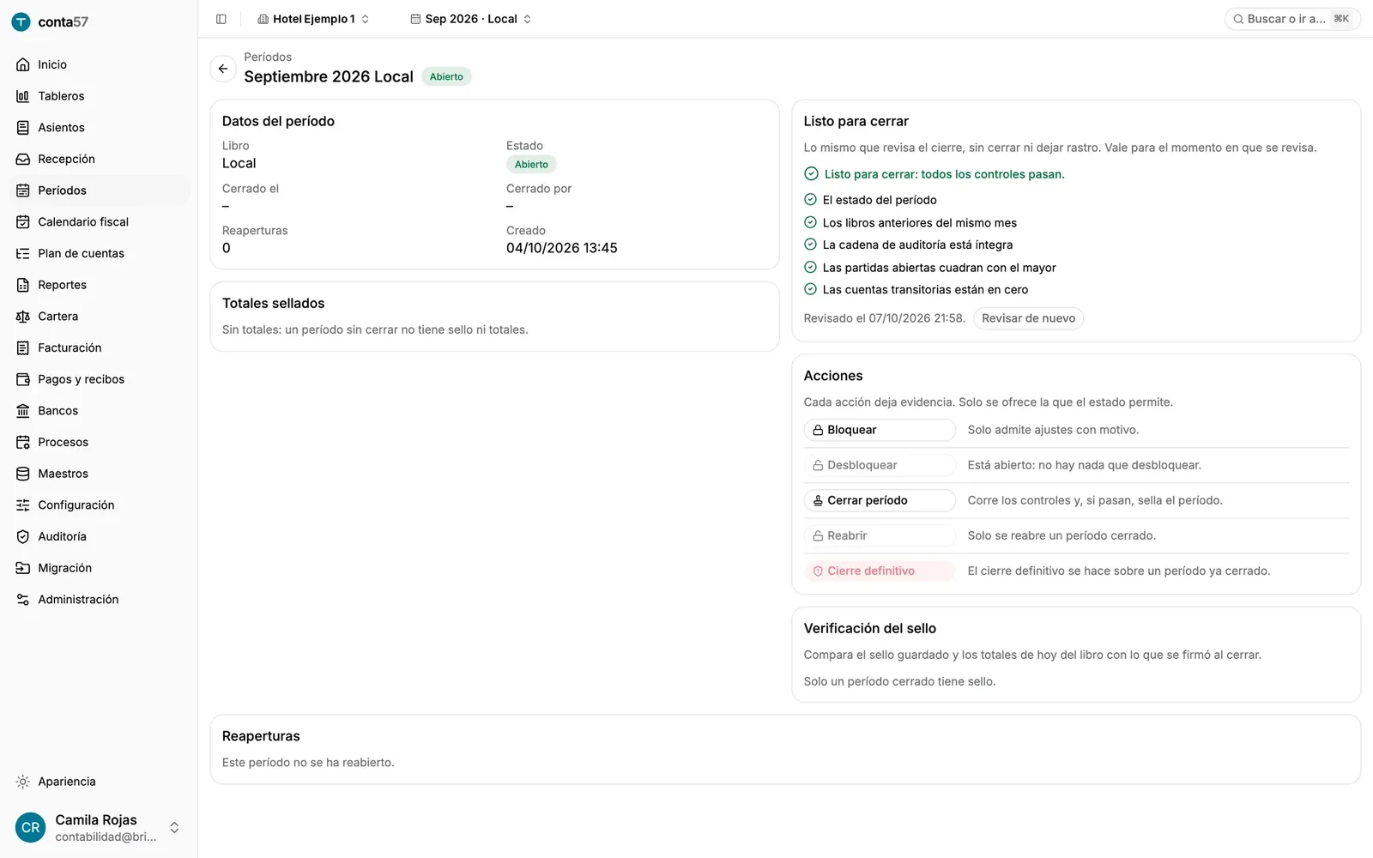The width and height of the screenshot is (1373, 858).
Task: Open the Sep 2026 · Local period selector
Action: pos(471,19)
